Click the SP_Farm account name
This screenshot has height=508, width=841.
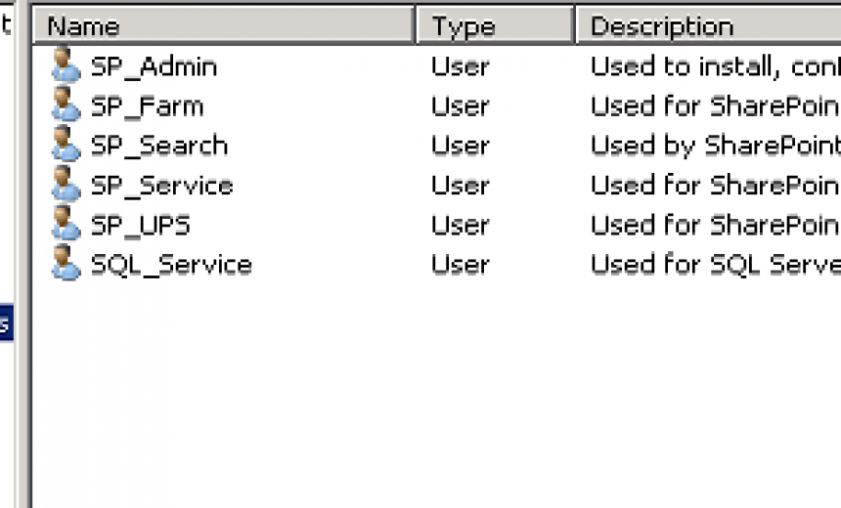(148, 106)
